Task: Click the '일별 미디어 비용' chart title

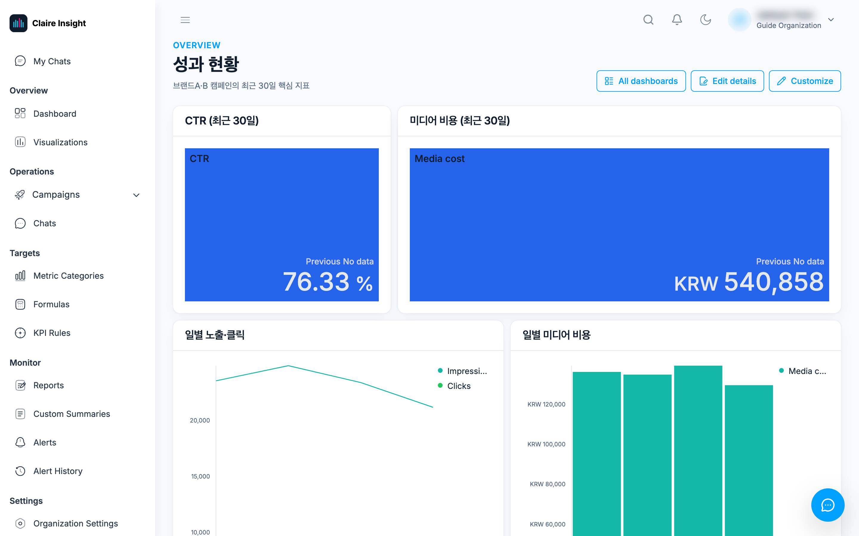Action: 557,335
